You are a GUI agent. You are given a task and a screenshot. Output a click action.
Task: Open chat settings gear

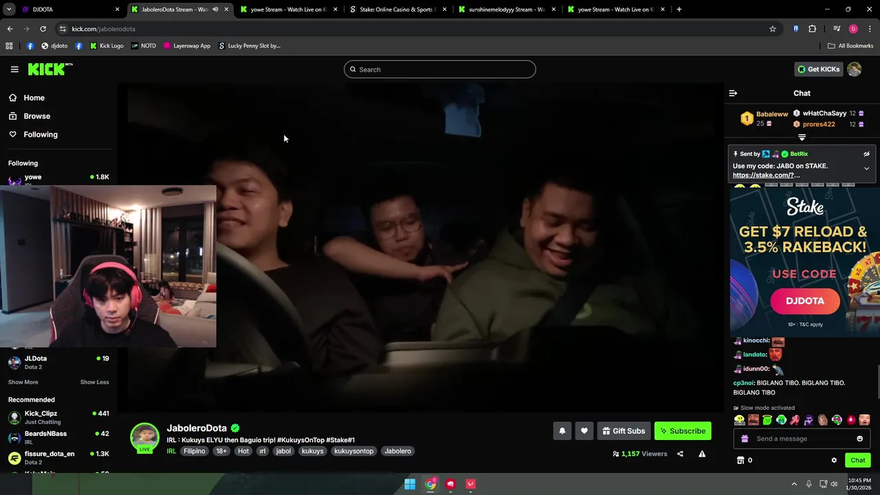(834, 460)
